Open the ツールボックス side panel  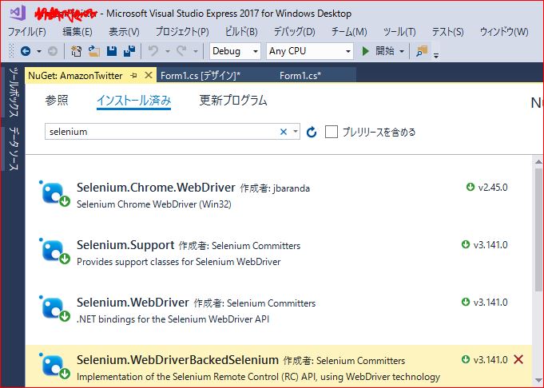(14, 93)
